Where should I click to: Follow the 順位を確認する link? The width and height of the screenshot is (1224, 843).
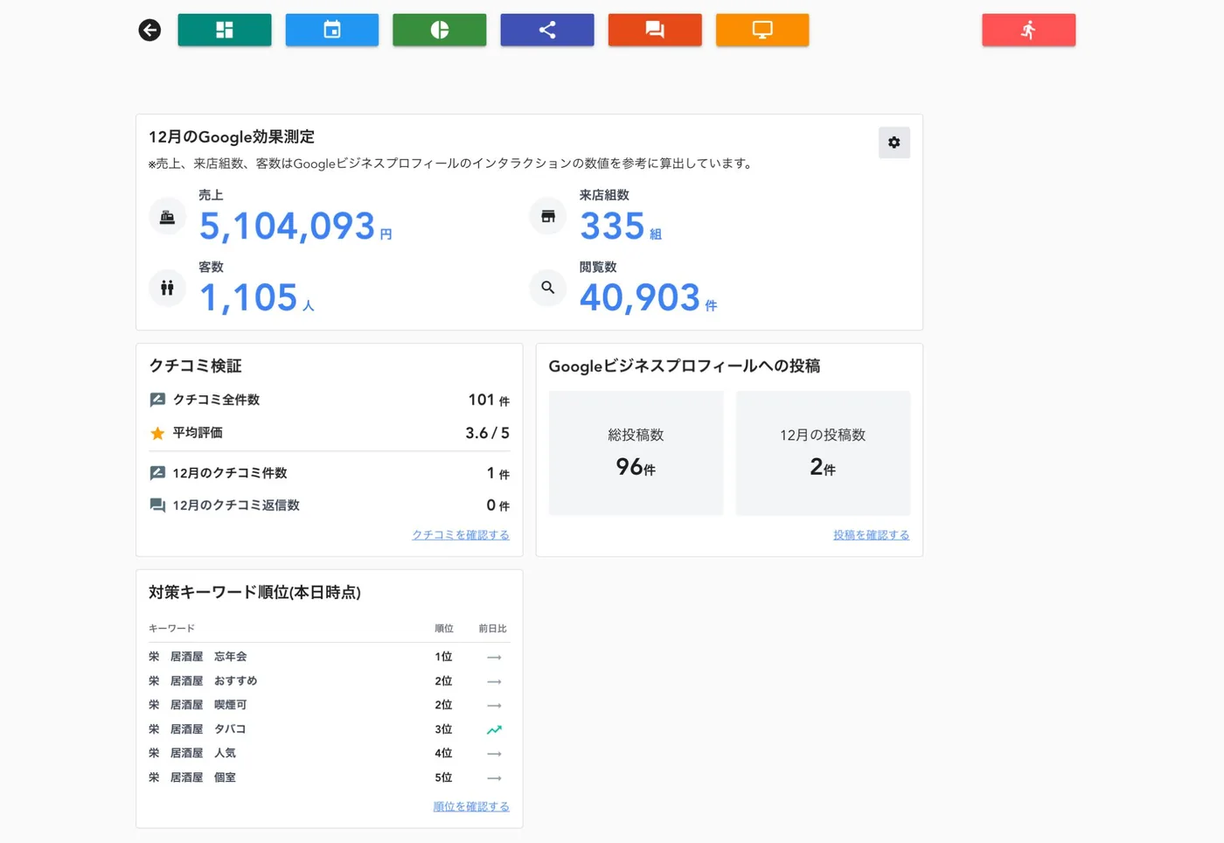click(471, 807)
